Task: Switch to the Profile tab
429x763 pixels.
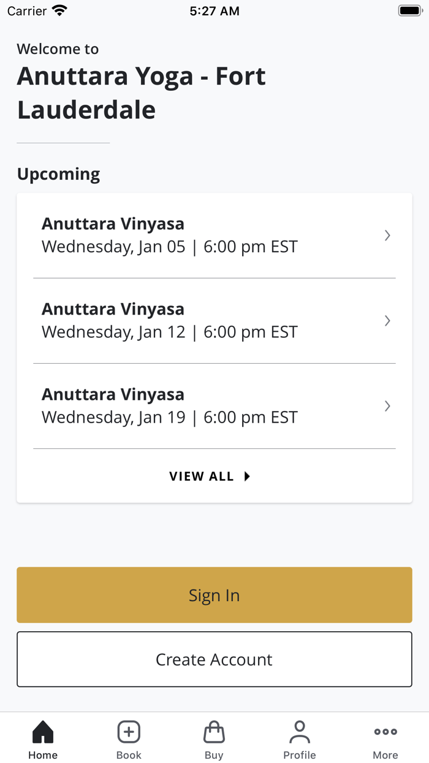Action: click(300, 739)
